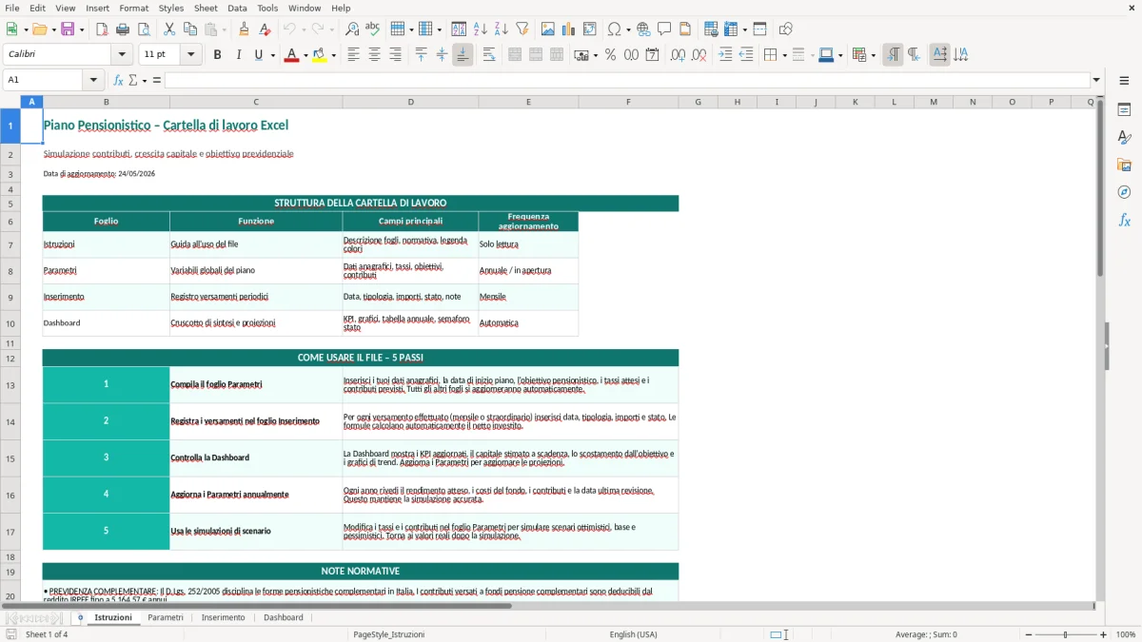1142x642 pixels.
Task: Apply the red Font Color swatch
Action: pos(291,55)
